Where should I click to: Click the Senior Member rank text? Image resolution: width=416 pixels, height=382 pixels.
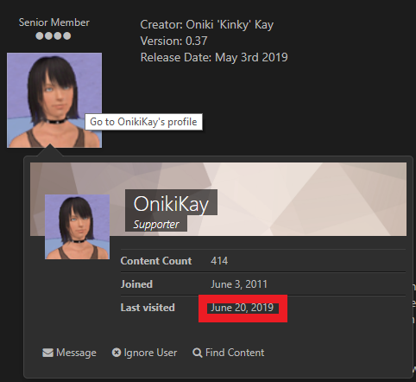pyautogui.click(x=54, y=22)
